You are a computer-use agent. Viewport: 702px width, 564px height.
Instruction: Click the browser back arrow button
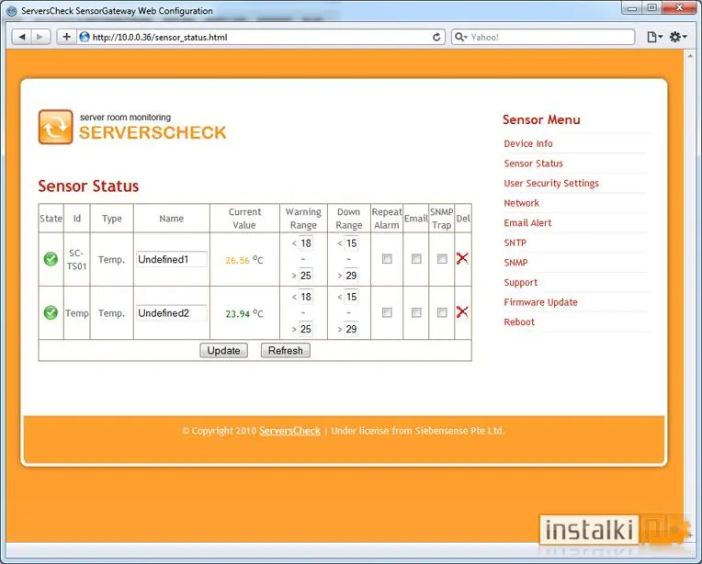[21, 37]
